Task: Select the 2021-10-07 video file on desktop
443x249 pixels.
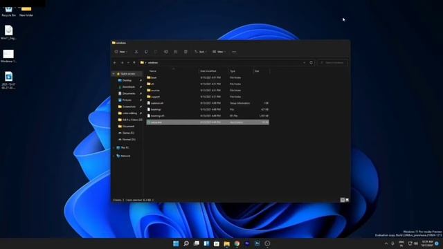Action: pyautogui.click(x=8, y=80)
